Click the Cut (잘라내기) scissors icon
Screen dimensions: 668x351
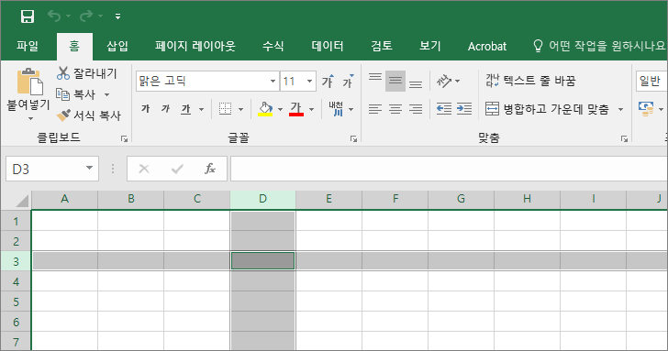(63, 73)
